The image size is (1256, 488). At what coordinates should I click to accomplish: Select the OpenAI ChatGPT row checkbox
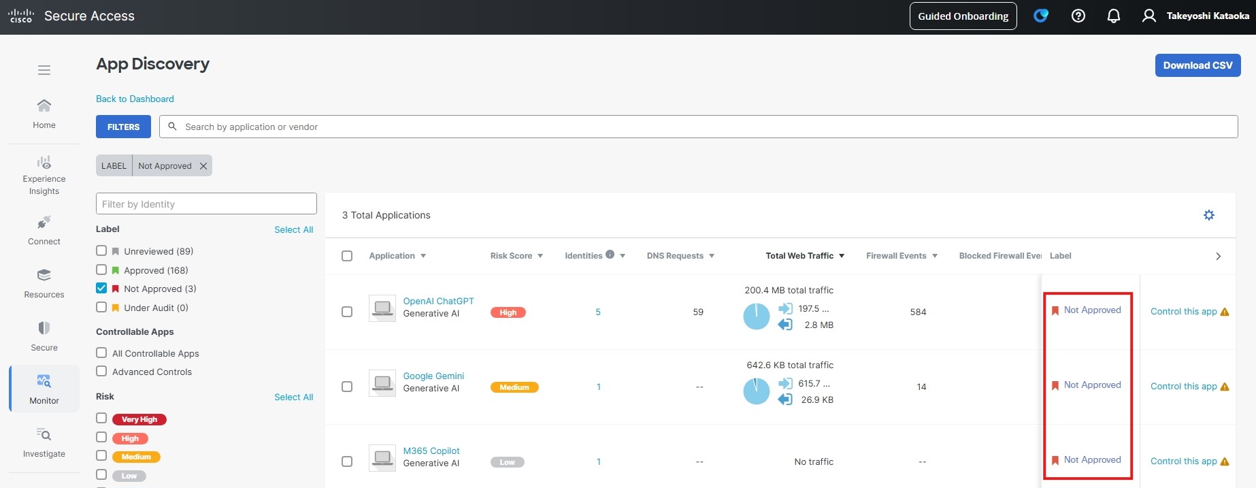347,312
